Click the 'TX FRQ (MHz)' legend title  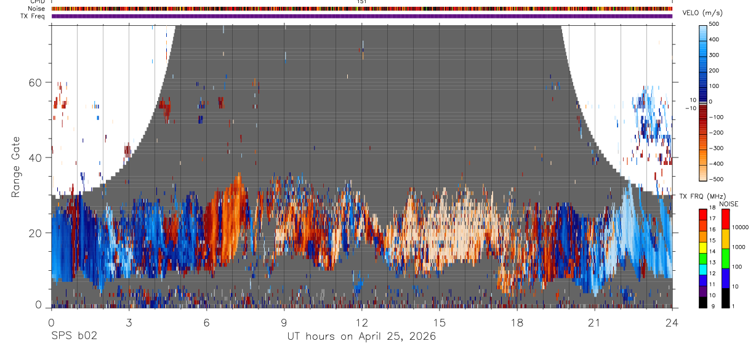click(x=703, y=196)
